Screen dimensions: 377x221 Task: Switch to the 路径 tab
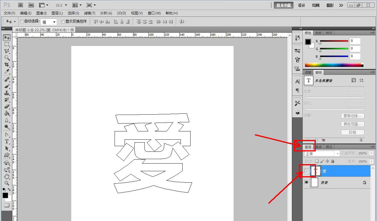coord(329,147)
